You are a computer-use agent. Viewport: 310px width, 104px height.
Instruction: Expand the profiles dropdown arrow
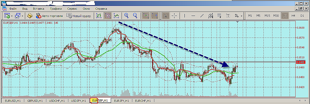pos(23,16)
